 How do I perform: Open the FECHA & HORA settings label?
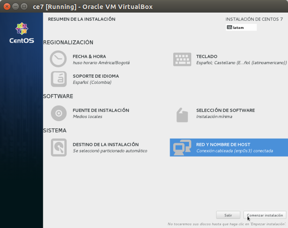click(x=89, y=57)
